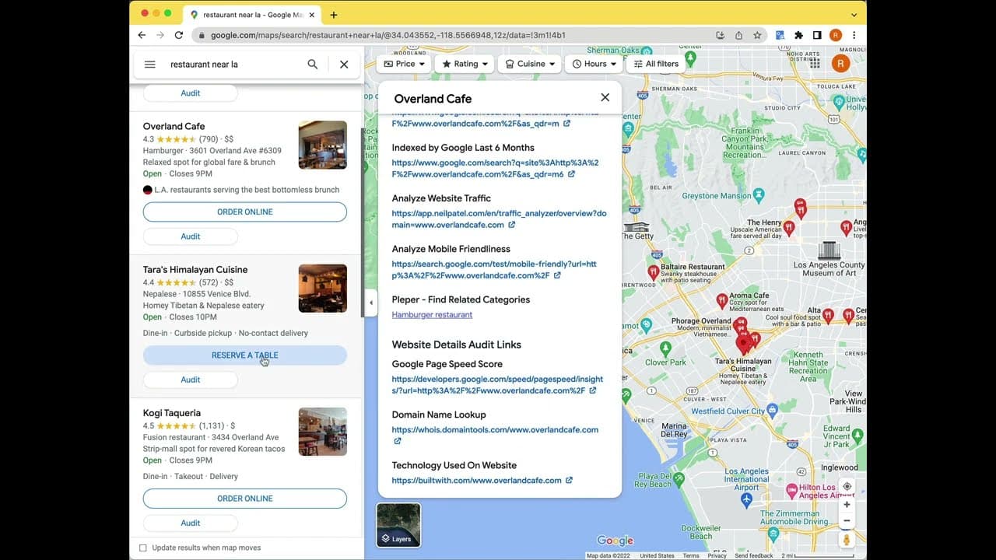Image resolution: width=996 pixels, height=560 pixels.
Task: Open the Google pagespeed insights link
Action: [x=497, y=385]
